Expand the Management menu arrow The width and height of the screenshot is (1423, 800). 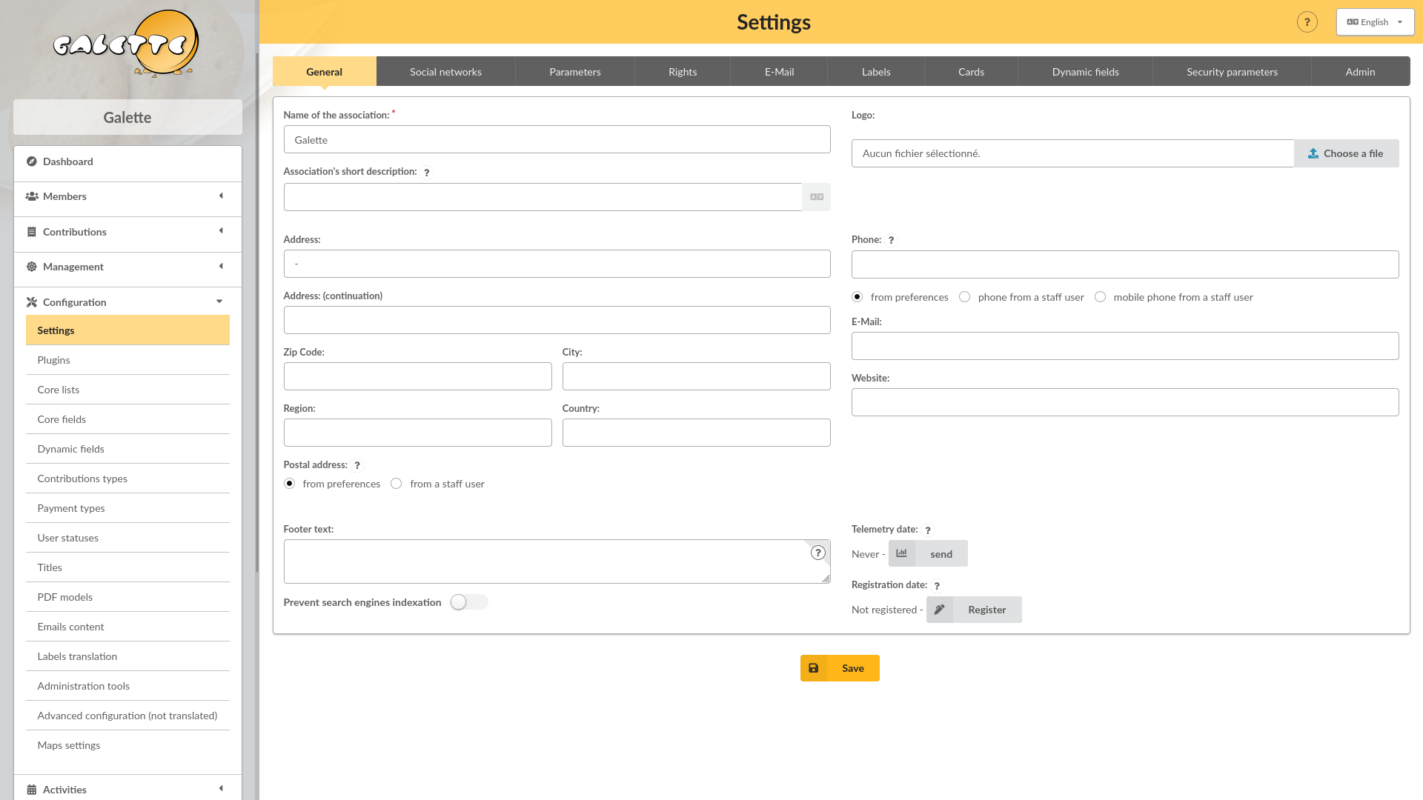click(221, 267)
